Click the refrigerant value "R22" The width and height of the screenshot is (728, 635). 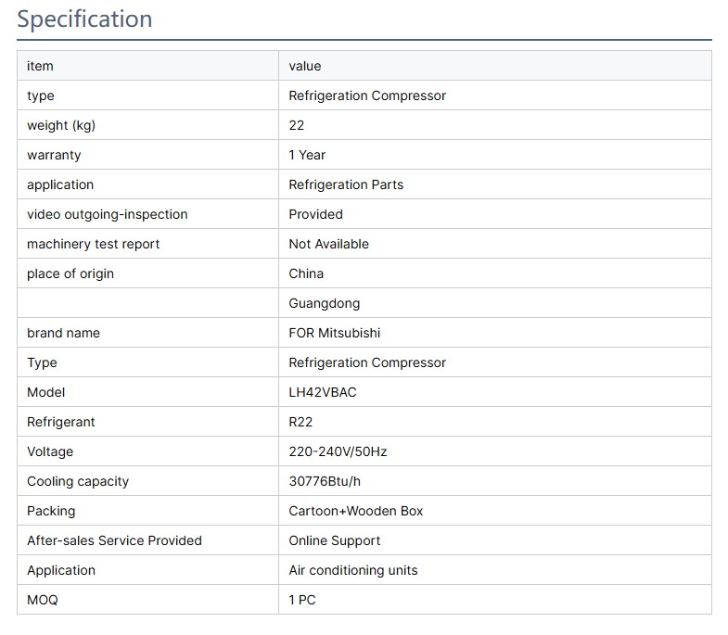click(x=300, y=422)
